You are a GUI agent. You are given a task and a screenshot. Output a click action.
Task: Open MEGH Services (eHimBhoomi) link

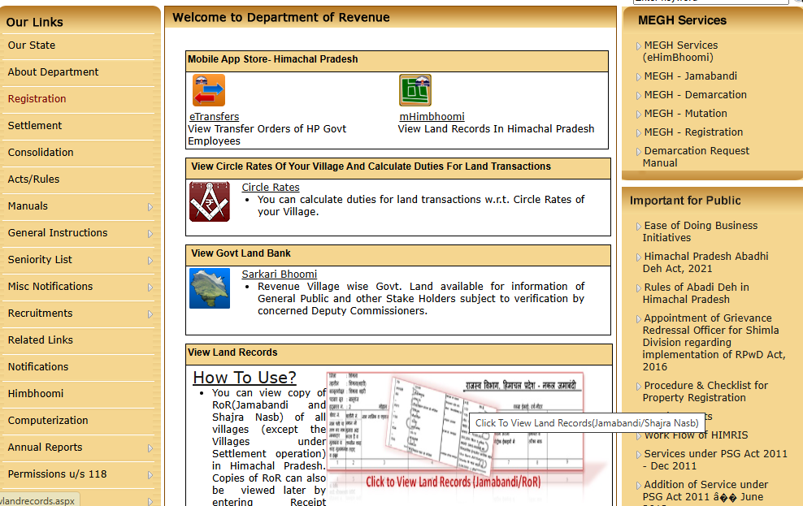click(680, 51)
